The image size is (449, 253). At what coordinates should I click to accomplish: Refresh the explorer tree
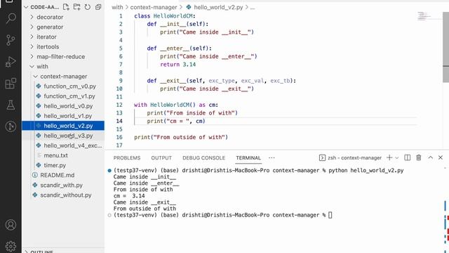click(x=88, y=7)
